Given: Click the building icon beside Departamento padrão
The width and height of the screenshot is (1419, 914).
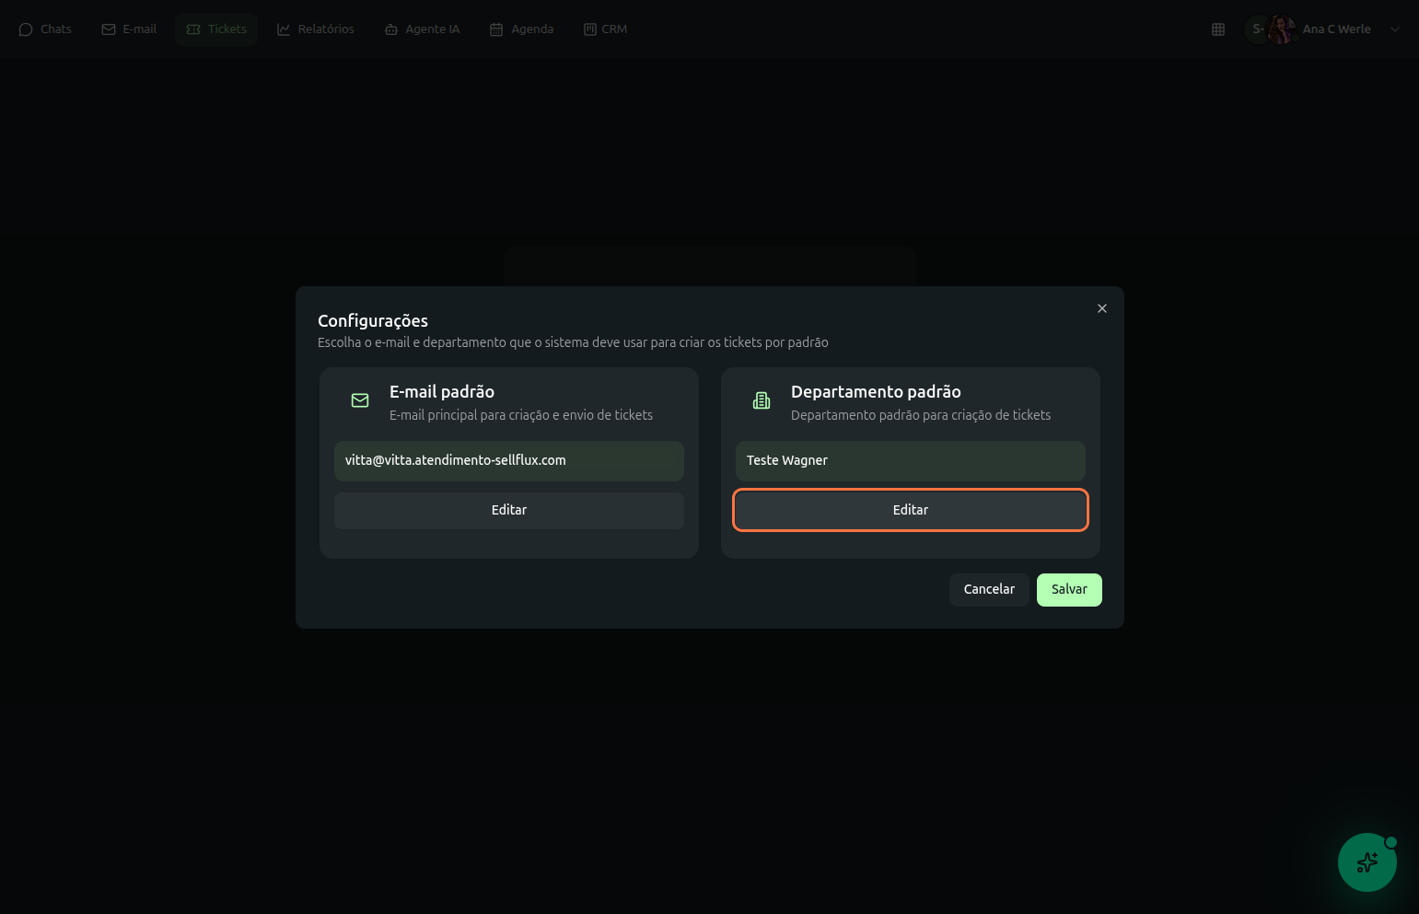Looking at the screenshot, I should click(x=762, y=400).
